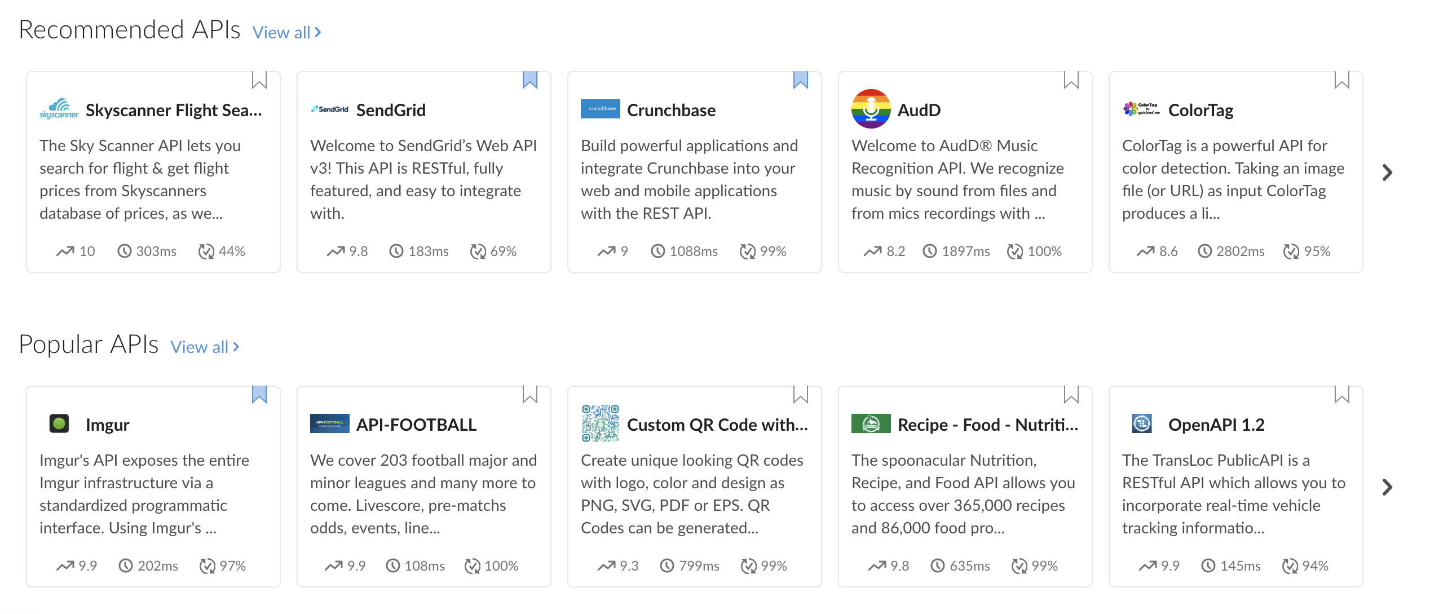This screenshot has width=1430, height=614.
Task: Open the SendGrid API title
Action: [391, 110]
